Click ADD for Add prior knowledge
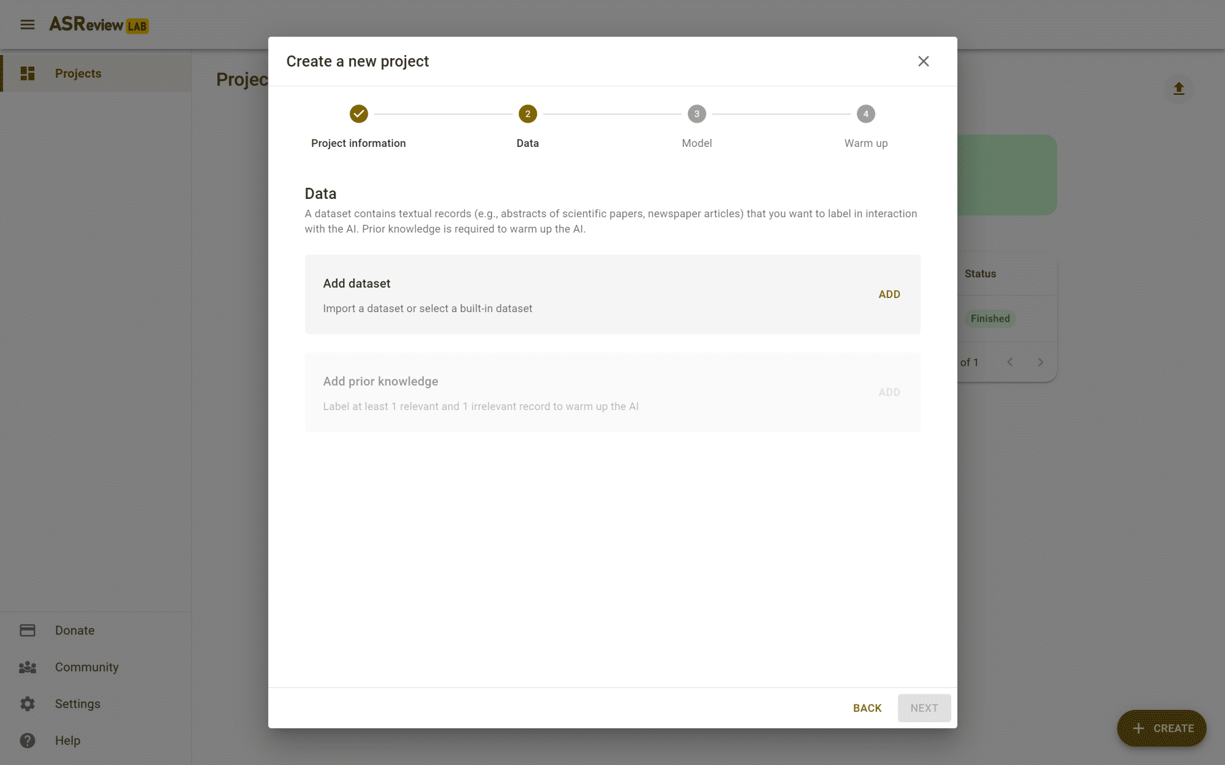This screenshot has height=765, width=1225. [889, 392]
